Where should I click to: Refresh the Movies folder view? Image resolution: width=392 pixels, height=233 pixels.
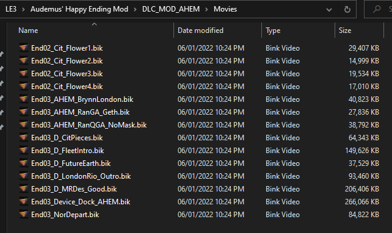(x=347, y=10)
